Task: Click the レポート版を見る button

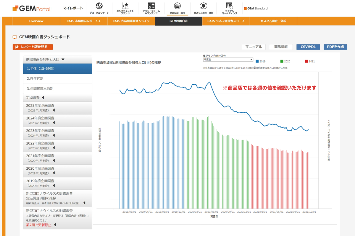Action: [x=33, y=47]
